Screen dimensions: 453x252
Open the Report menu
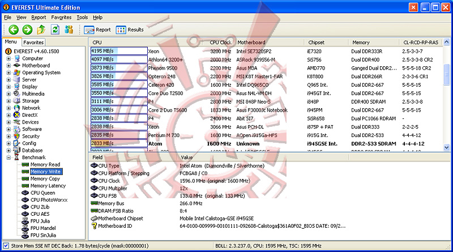(39, 18)
